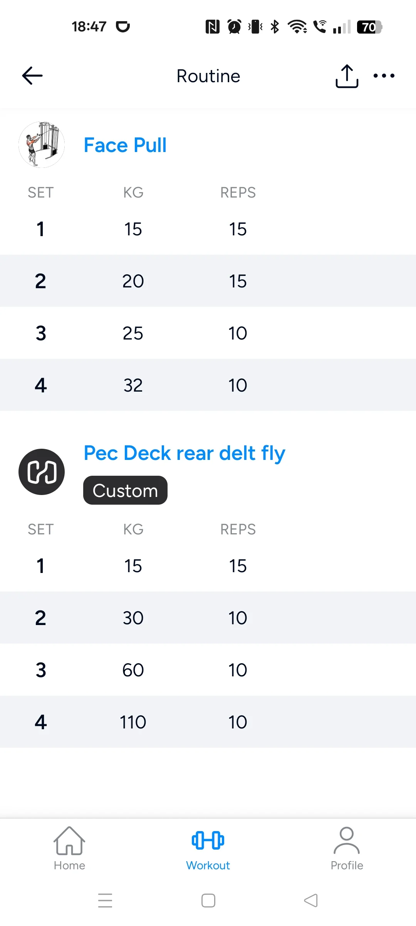416x926 pixels.
Task: Tap the Android recent apps icon
Action: click(105, 901)
